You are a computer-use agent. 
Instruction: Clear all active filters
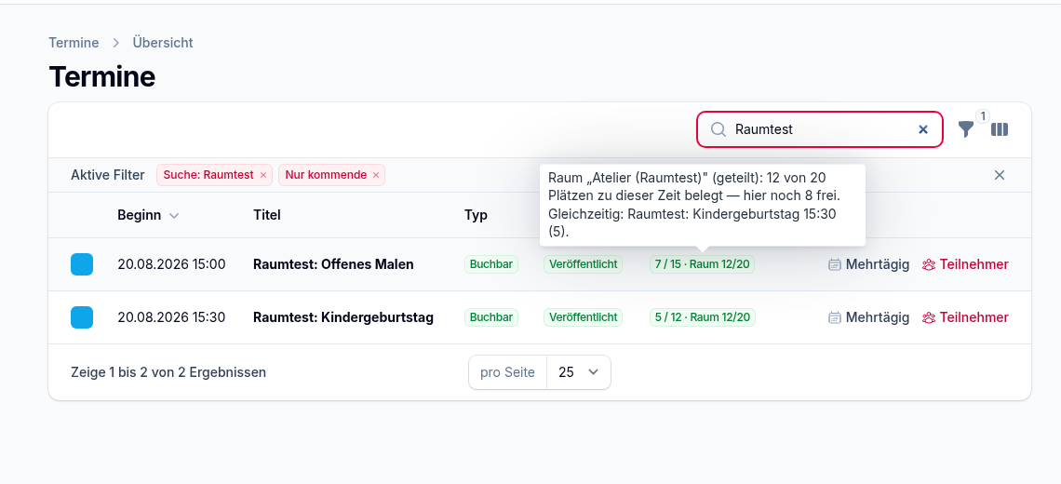[x=1000, y=175]
